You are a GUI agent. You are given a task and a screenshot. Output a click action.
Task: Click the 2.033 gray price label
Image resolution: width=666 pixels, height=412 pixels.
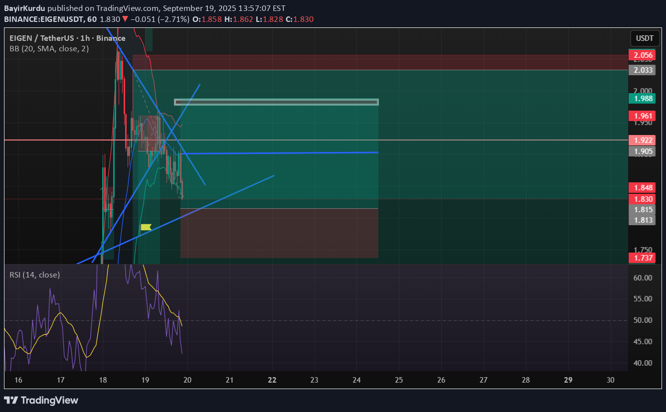click(642, 70)
